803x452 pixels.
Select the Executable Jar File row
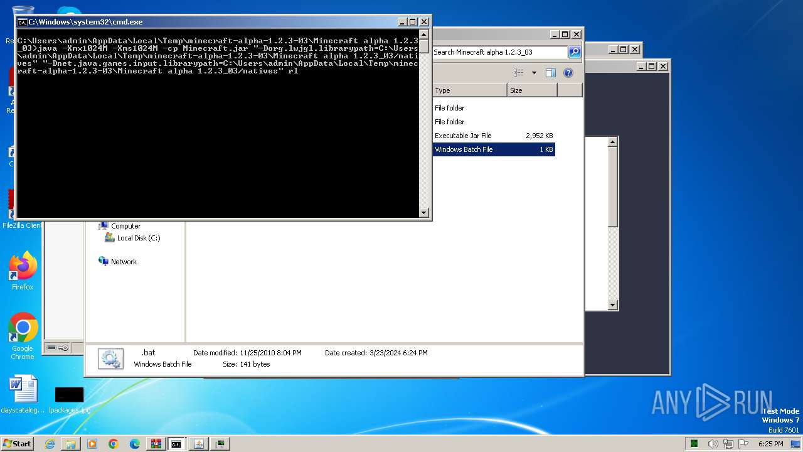[x=494, y=136]
